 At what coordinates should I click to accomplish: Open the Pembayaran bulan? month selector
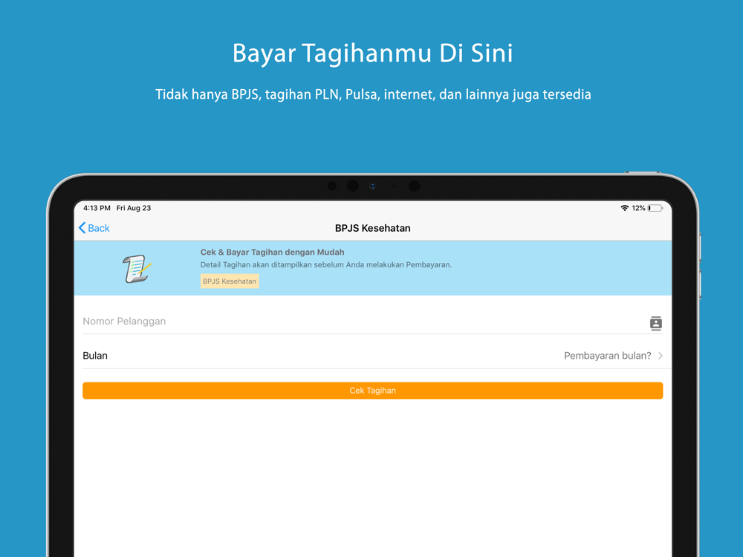[613, 356]
